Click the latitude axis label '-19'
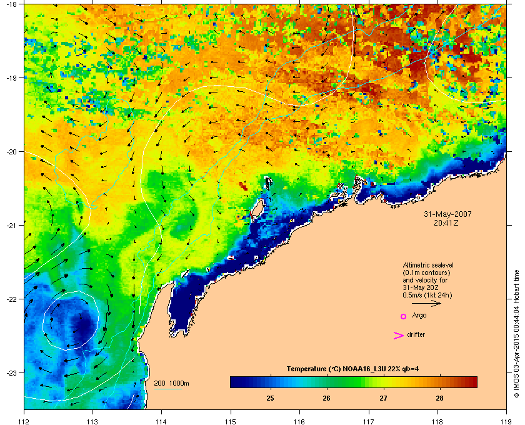The width and height of the screenshot is (525, 425). tap(12, 77)
